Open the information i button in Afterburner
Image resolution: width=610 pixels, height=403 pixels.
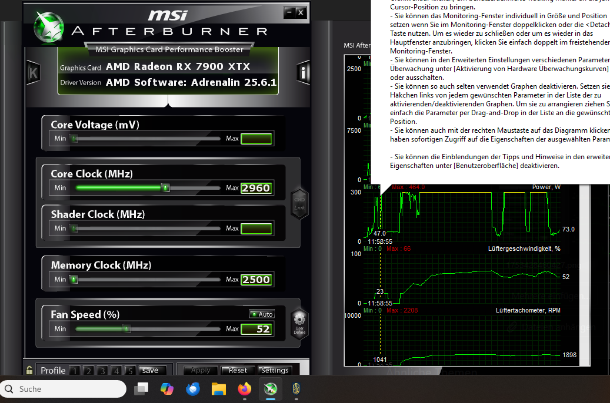coord(303,72)
